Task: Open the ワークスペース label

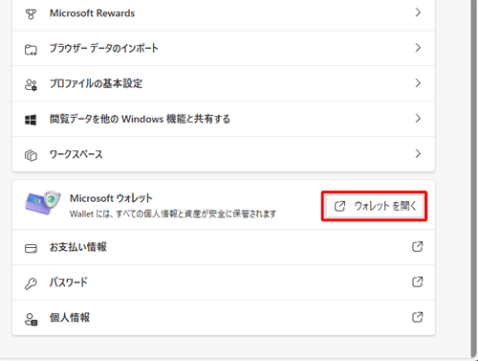Action: [x=76, y=154]
